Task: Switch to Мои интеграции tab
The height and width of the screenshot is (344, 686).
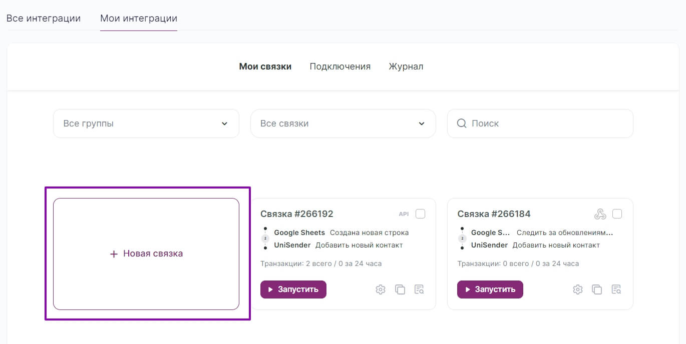Action: [139, 18]
